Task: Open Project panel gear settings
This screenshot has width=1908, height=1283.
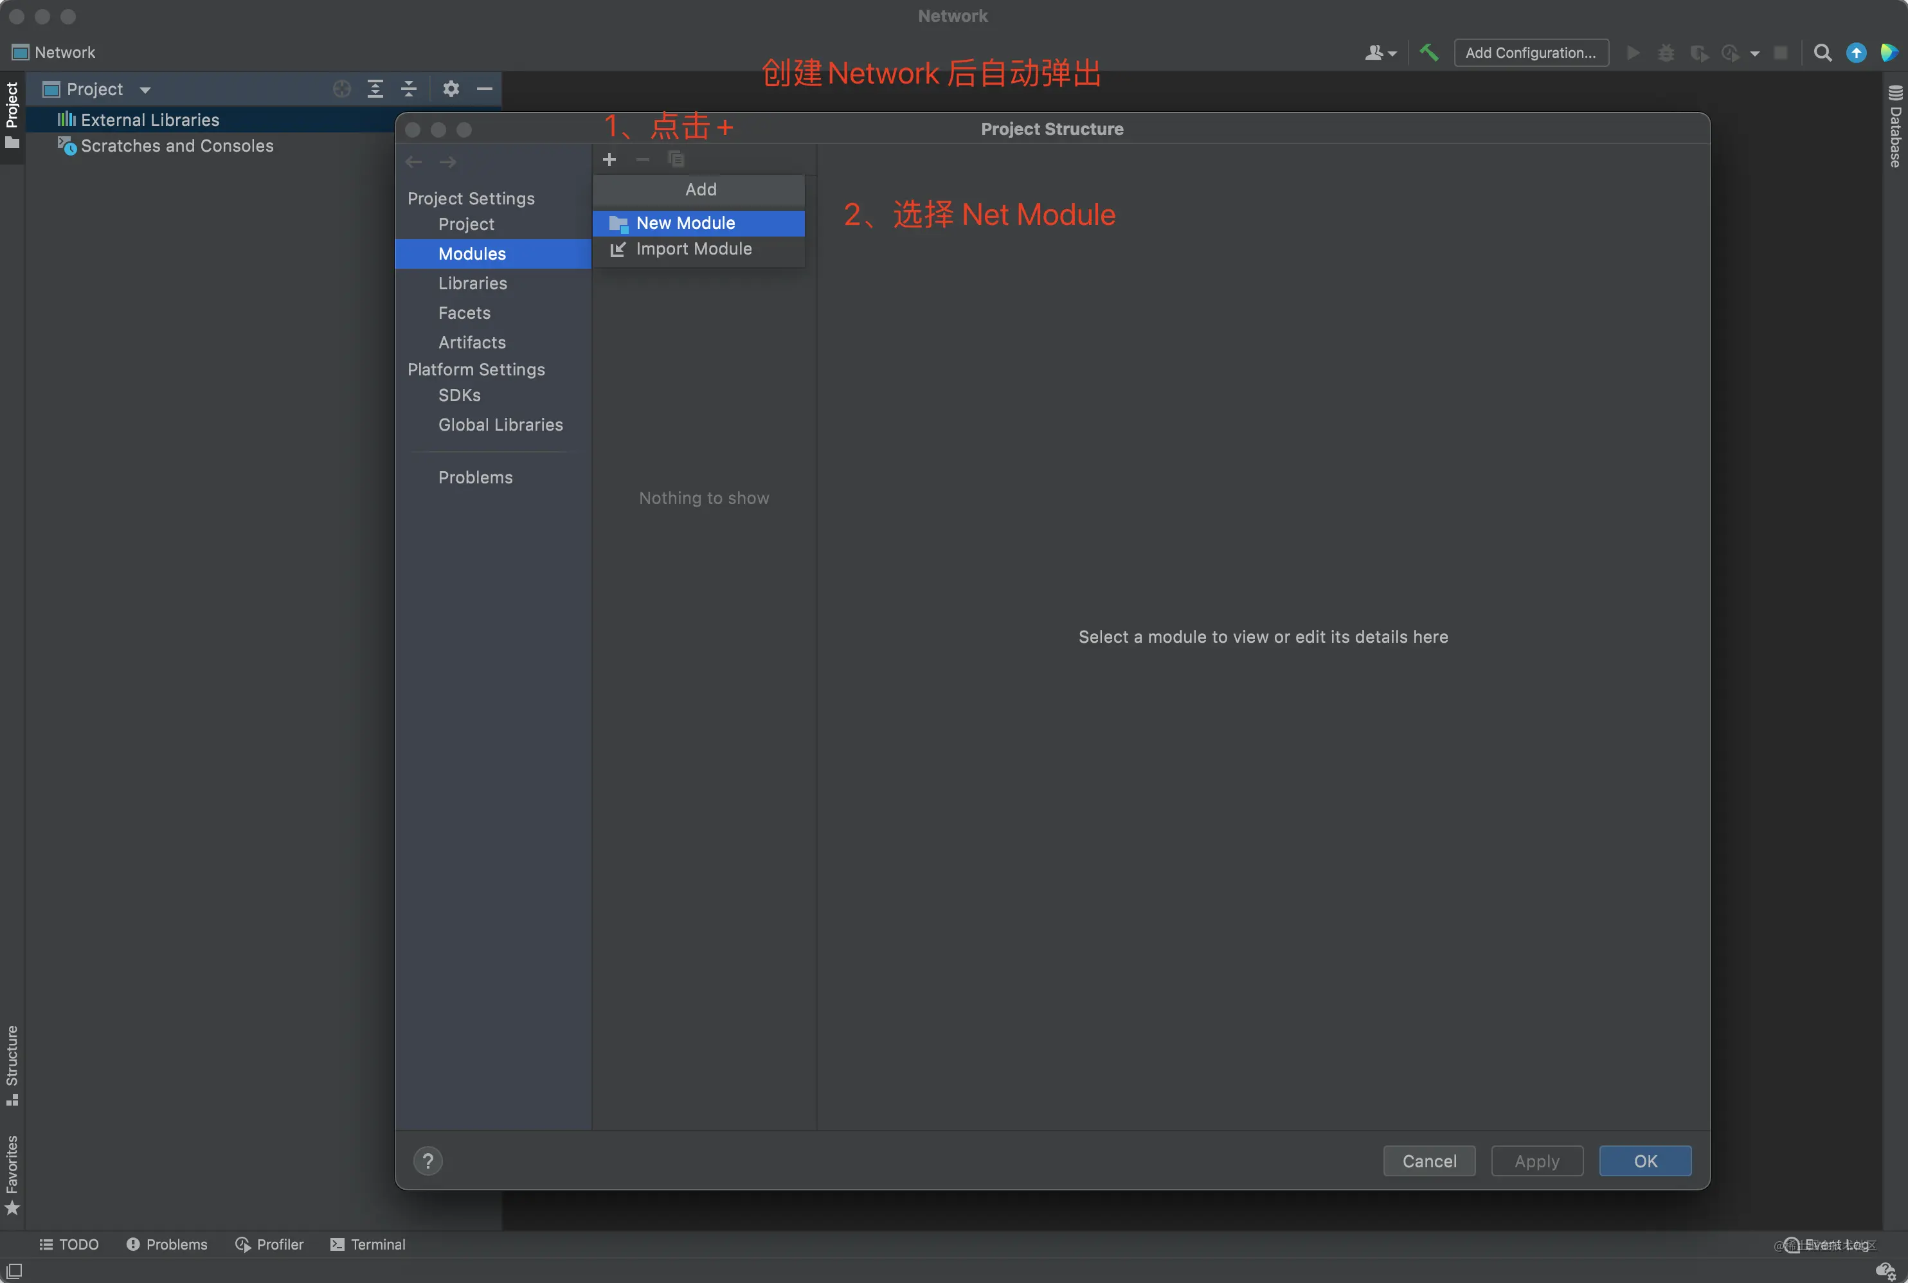Action: [x=451, y=88]
